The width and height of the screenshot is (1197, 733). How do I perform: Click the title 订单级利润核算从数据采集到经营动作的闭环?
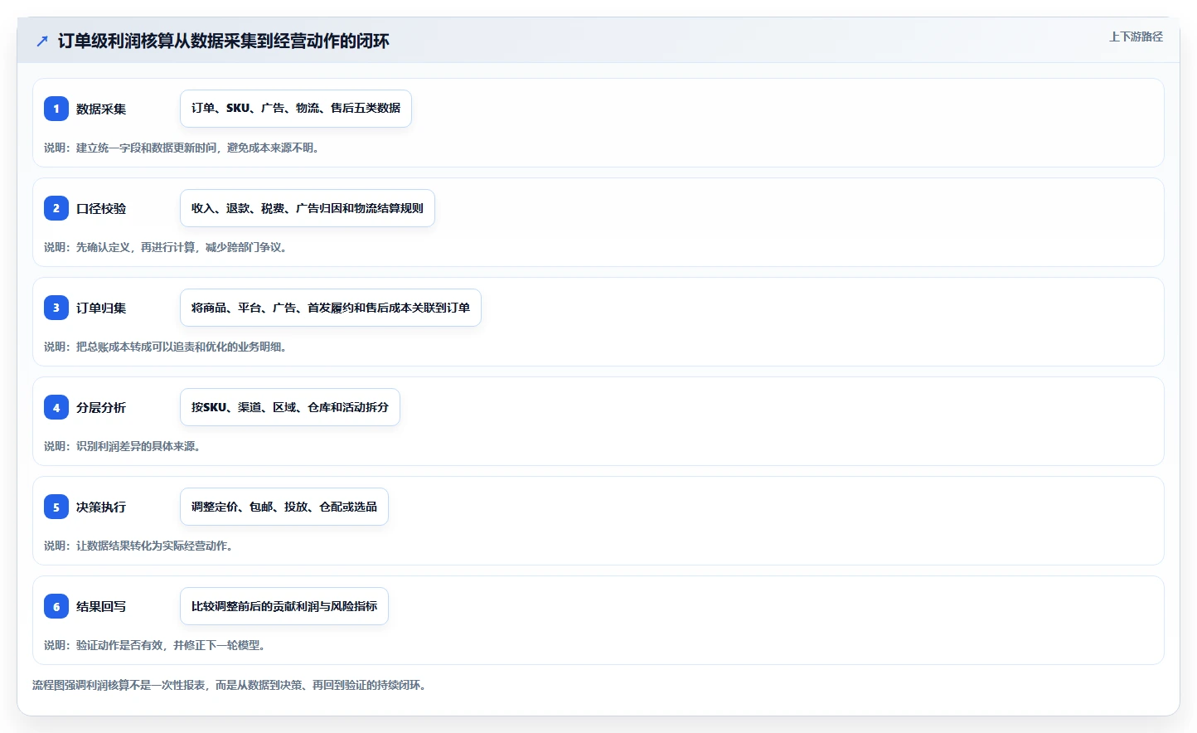coord(224,41)
